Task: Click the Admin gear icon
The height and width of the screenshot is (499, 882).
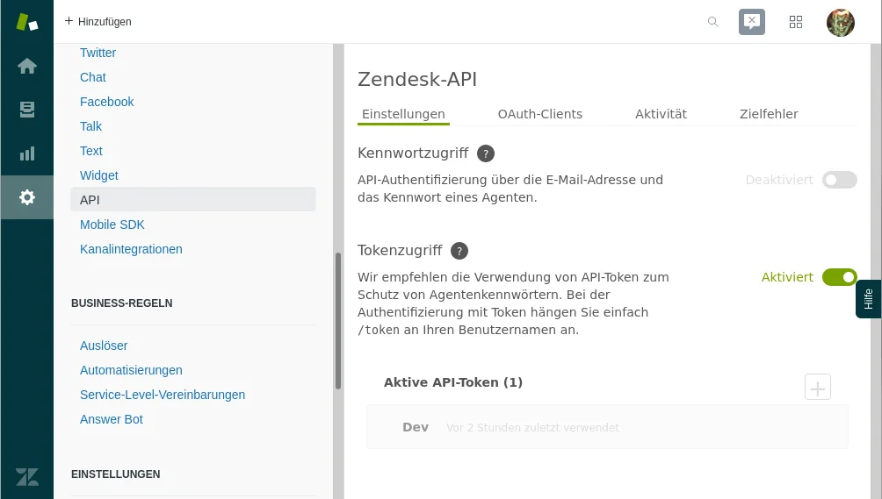Action: (x=27, y=197)
